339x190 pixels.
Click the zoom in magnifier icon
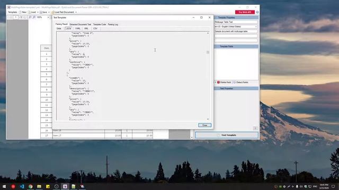[34, 17]
